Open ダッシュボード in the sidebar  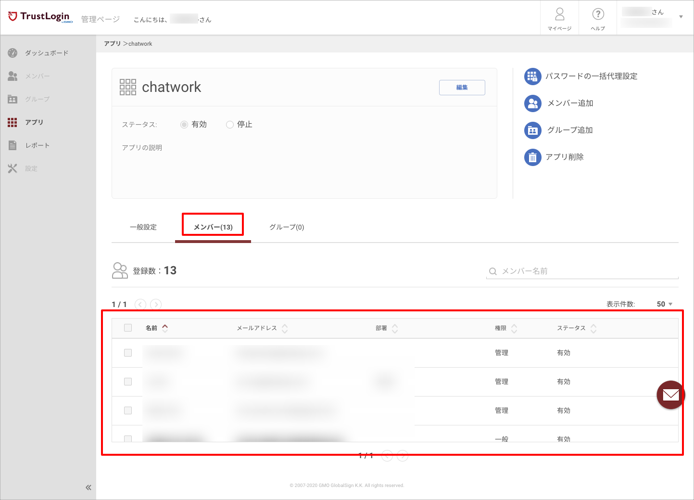[x=47, y=53]
